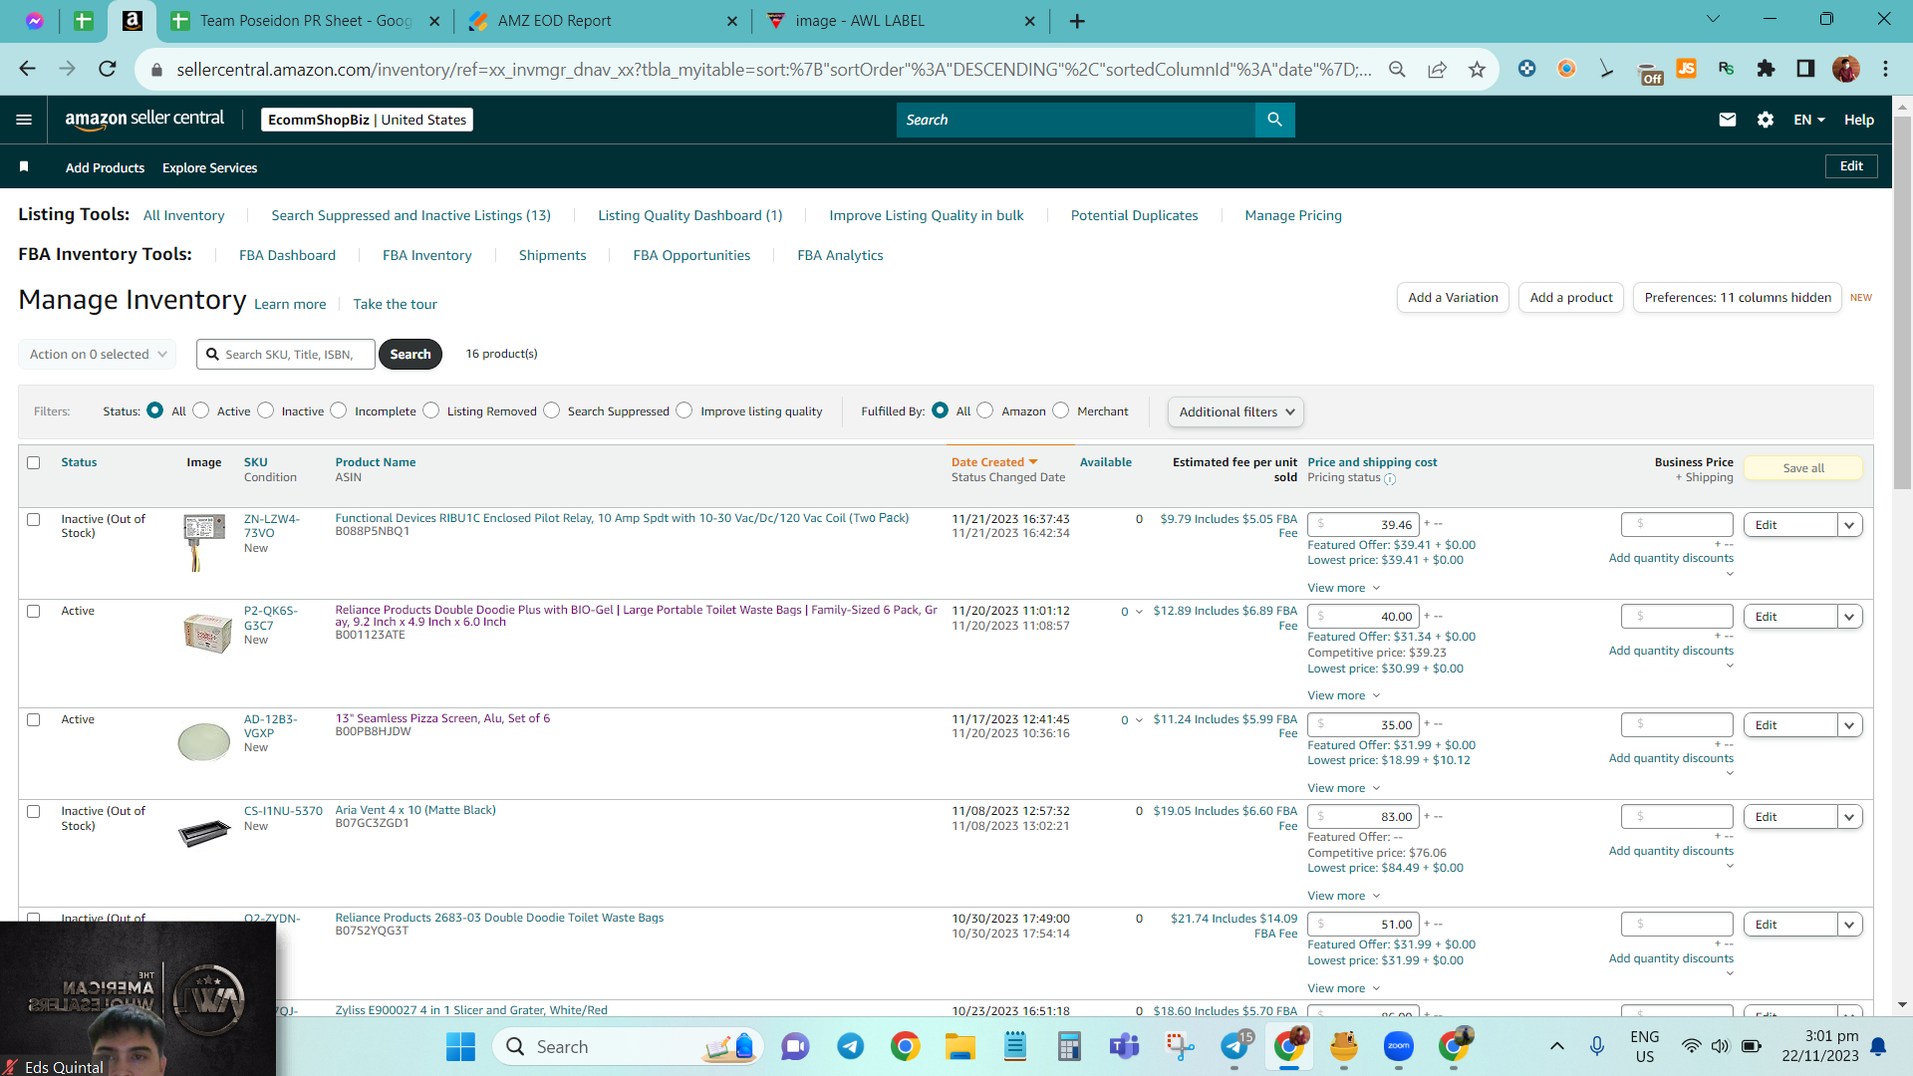Viewport: 1913px width, 1076px height.
Task: Click the Windows Start button
Action: click(x=460, y=1047)
